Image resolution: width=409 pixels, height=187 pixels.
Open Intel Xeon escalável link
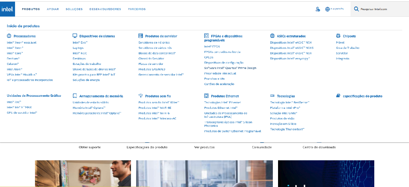22,43
